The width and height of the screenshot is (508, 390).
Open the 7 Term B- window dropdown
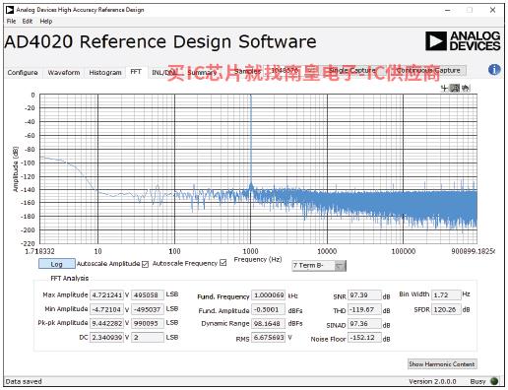coord(319,266)
